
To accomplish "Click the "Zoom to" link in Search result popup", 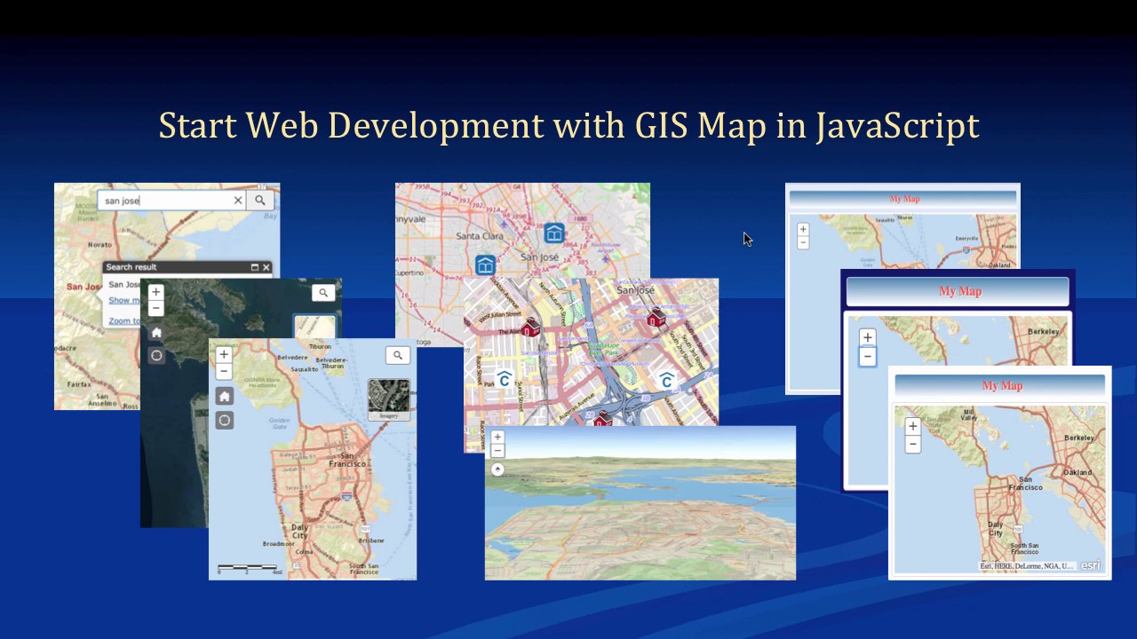I will 123,321.
